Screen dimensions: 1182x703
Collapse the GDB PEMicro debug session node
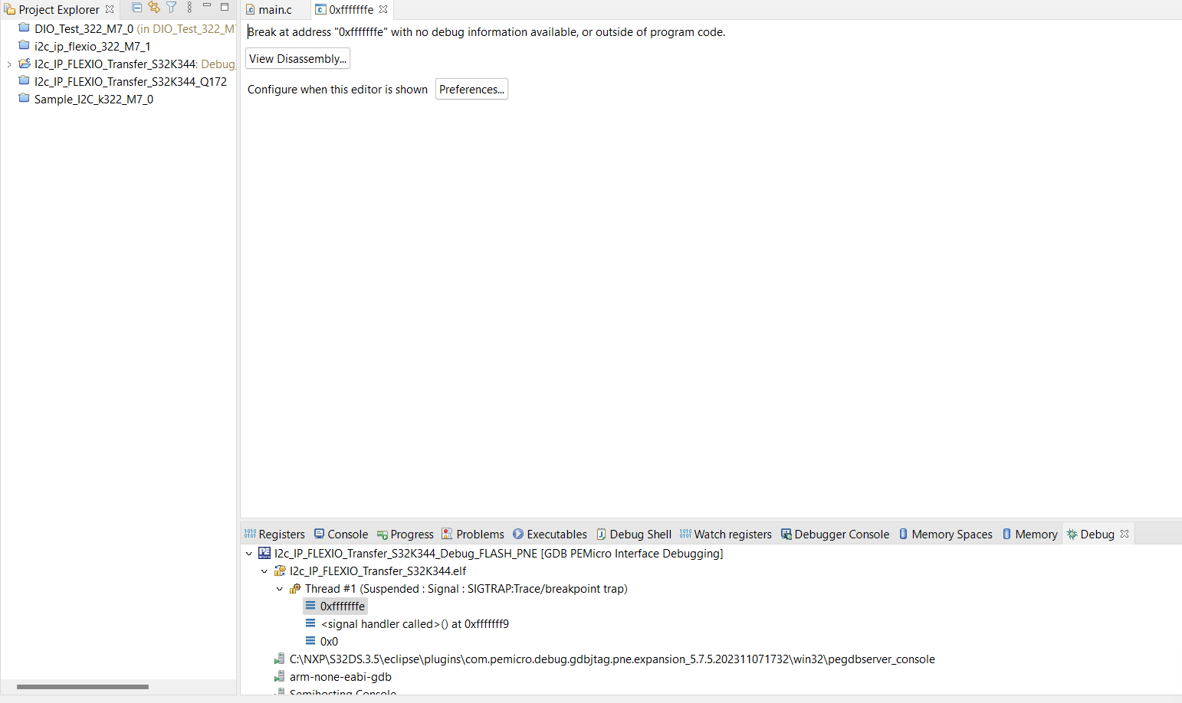tap(249, 553)
